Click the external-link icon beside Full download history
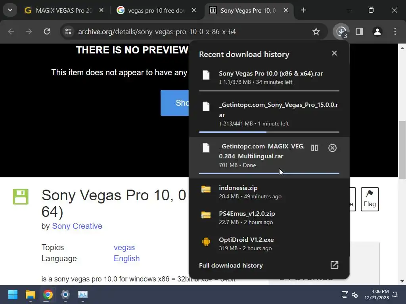This screenshot has height=304, width=406. [334, 265]
